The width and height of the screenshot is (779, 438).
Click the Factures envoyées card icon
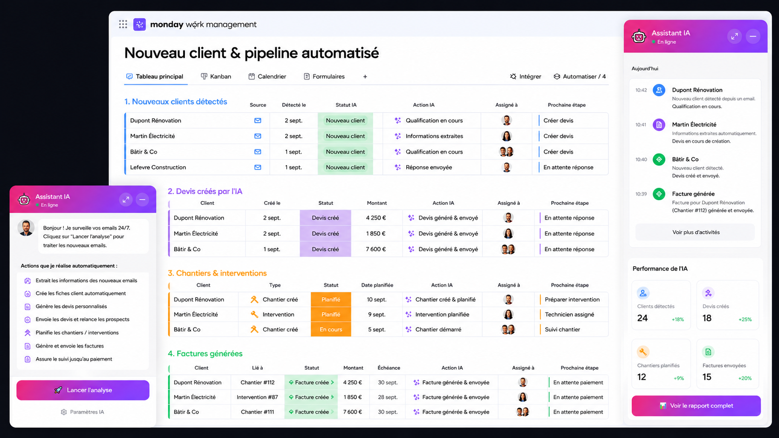[x=708, y=352]
